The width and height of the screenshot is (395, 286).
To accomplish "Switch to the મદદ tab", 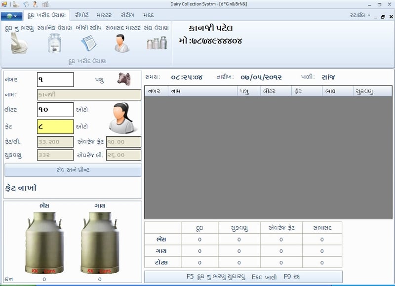I will point(149,15).
